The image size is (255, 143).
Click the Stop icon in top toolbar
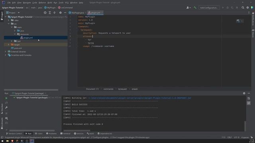pos(237,8)
